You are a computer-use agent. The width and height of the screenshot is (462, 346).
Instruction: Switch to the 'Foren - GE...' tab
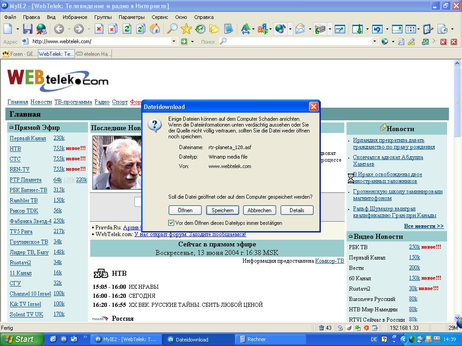click(x=19, y=54)
